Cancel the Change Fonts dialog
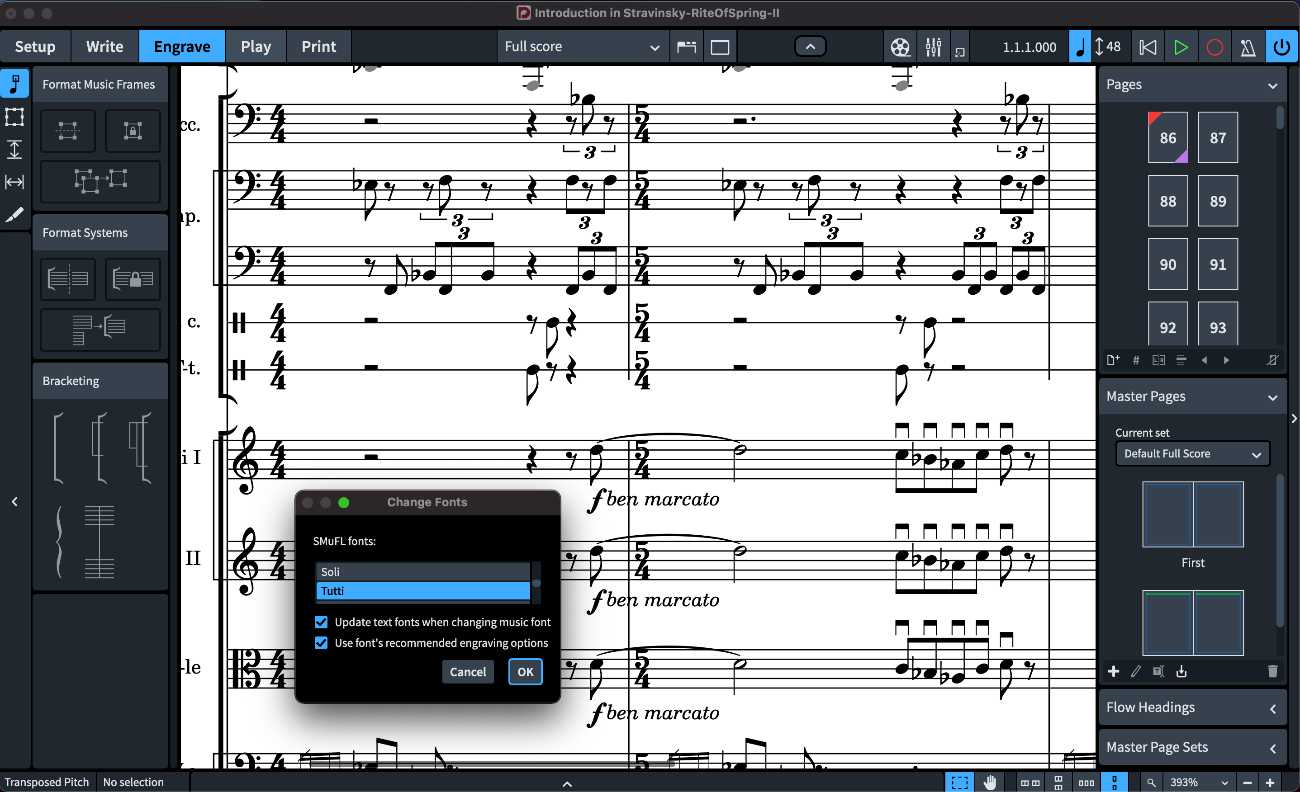Viewport: 1300px width, 792px height. (467, 672)
